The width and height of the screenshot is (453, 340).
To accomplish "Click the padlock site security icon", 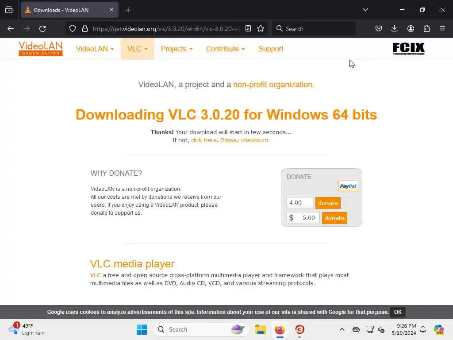I will point(84,28).
